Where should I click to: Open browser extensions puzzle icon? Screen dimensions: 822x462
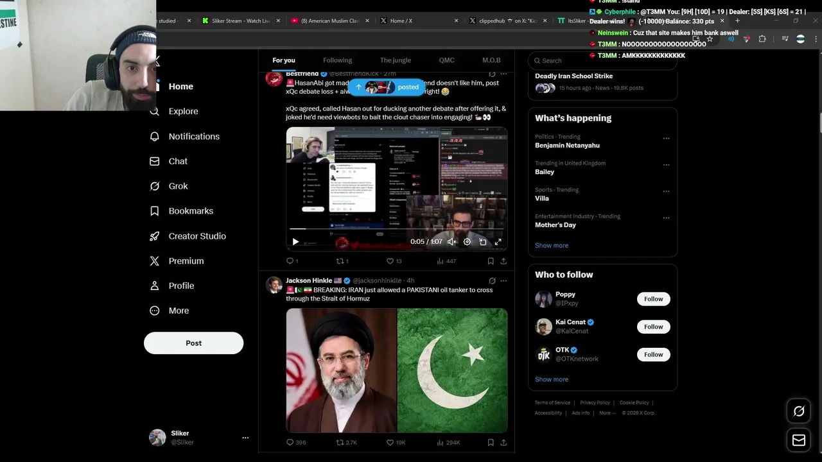[762, 39]
